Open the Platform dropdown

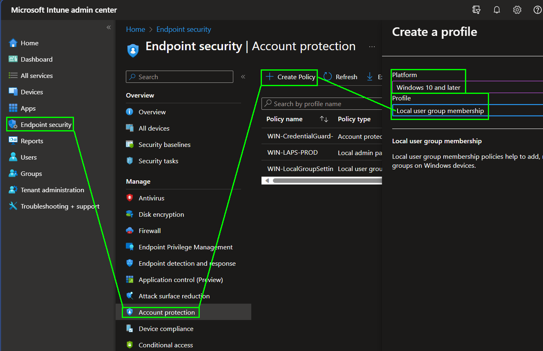point(466,87)
